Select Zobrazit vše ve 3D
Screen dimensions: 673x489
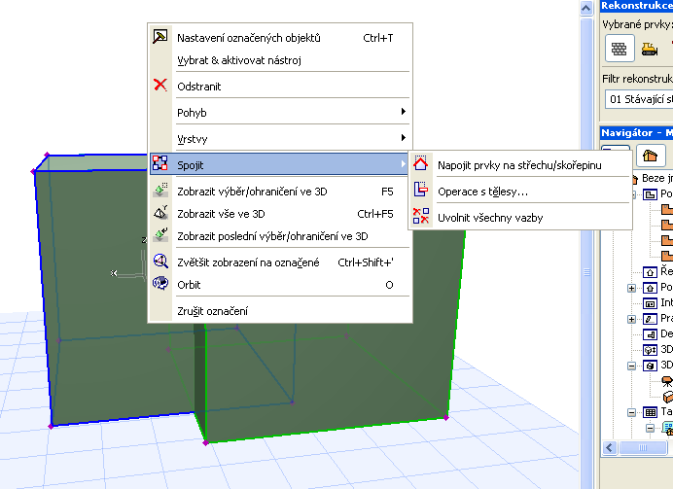pyautogui.click(x=281, y=214)
